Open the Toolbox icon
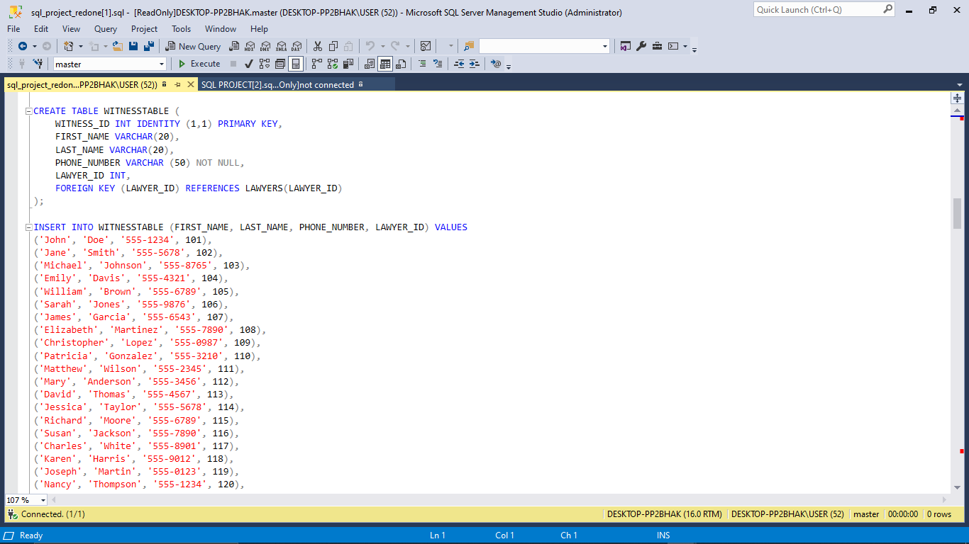Viewport: 969px width, 544px height. point(657,46)
